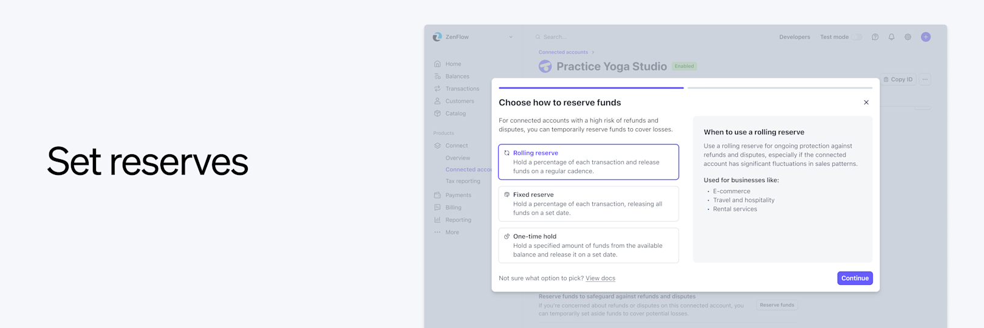Expand the More sidebar item
Screen dimensions: 984x328
click(452, 232)
